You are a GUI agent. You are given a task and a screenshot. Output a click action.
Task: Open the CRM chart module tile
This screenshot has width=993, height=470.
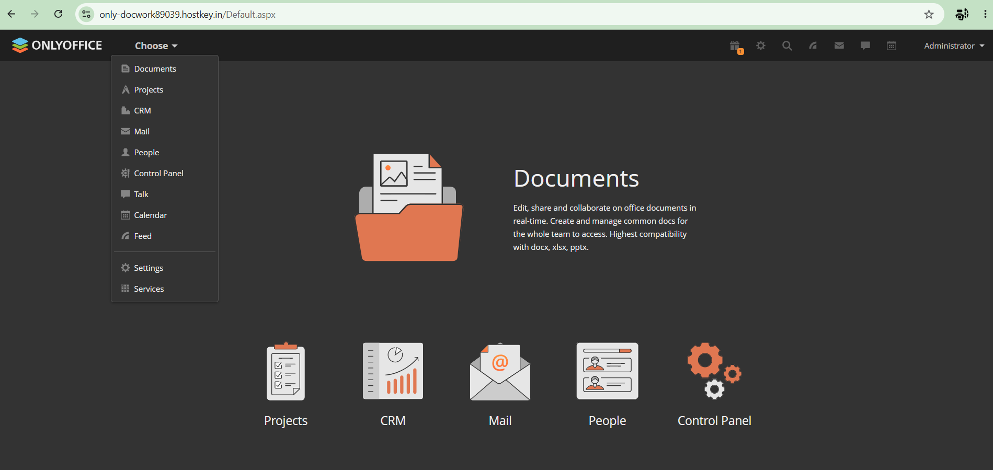click(x=393, y=385)
